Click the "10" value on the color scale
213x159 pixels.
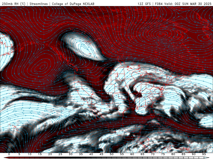(30, 154)
